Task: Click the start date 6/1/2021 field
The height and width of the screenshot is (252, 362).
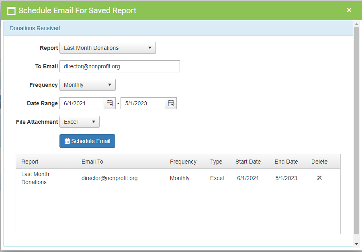Action: (x=82, y=103)
